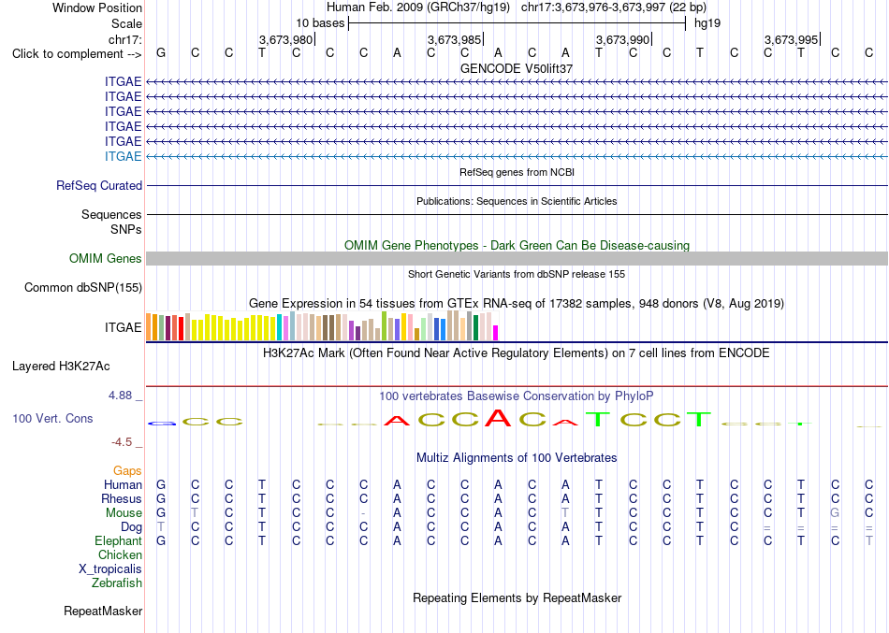Click the faded first T in Dog row

[161, 527]
